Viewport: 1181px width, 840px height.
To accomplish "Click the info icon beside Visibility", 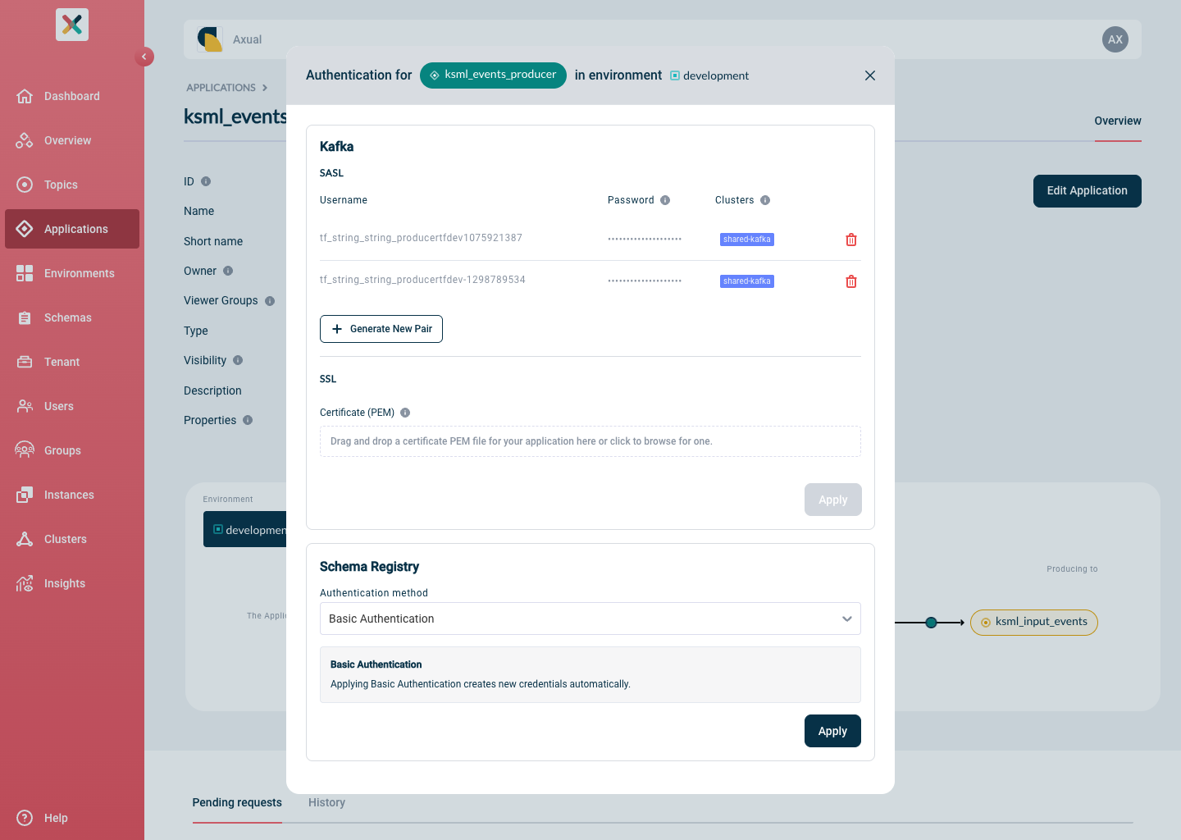I will click(x=238, y=360).
